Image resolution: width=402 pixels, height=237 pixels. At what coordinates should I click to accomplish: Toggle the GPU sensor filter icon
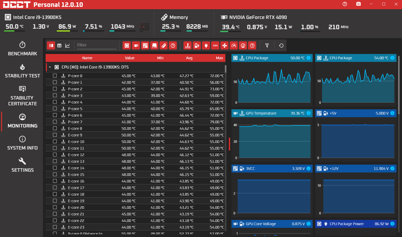[136, 46]
